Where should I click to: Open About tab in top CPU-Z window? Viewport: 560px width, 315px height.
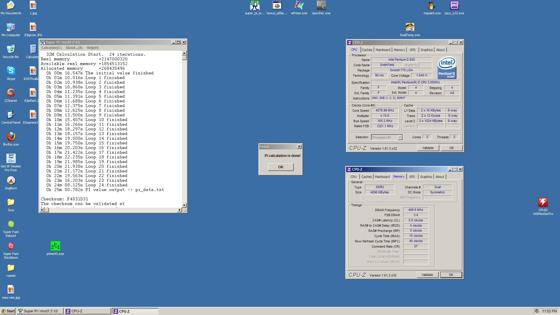(x=440, y=50)
